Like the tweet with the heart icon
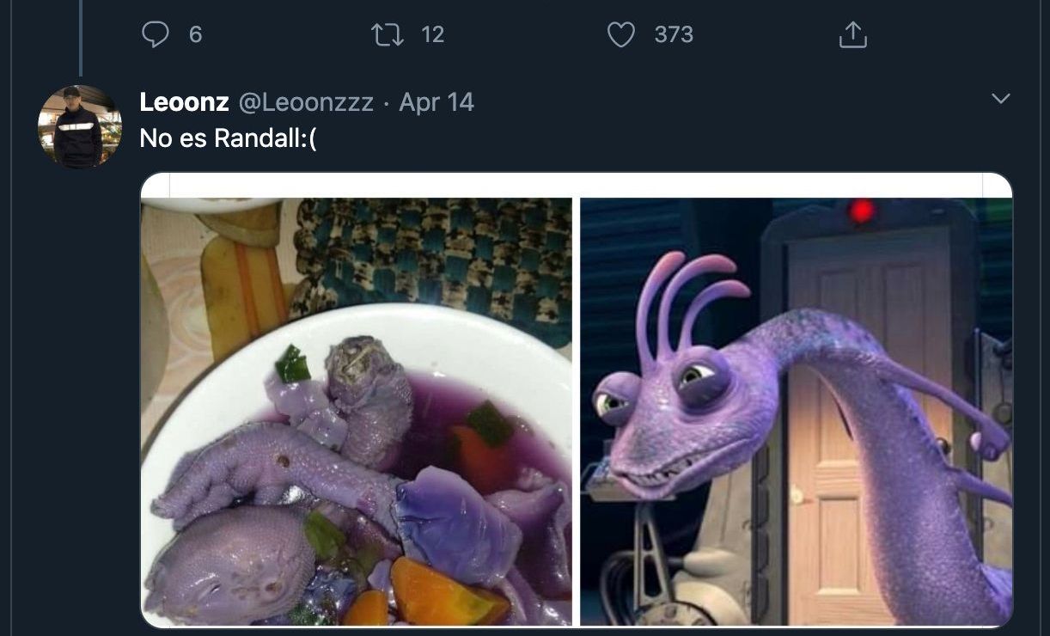The height and width of the screenshot is (636, 1050). pos(620,34)
